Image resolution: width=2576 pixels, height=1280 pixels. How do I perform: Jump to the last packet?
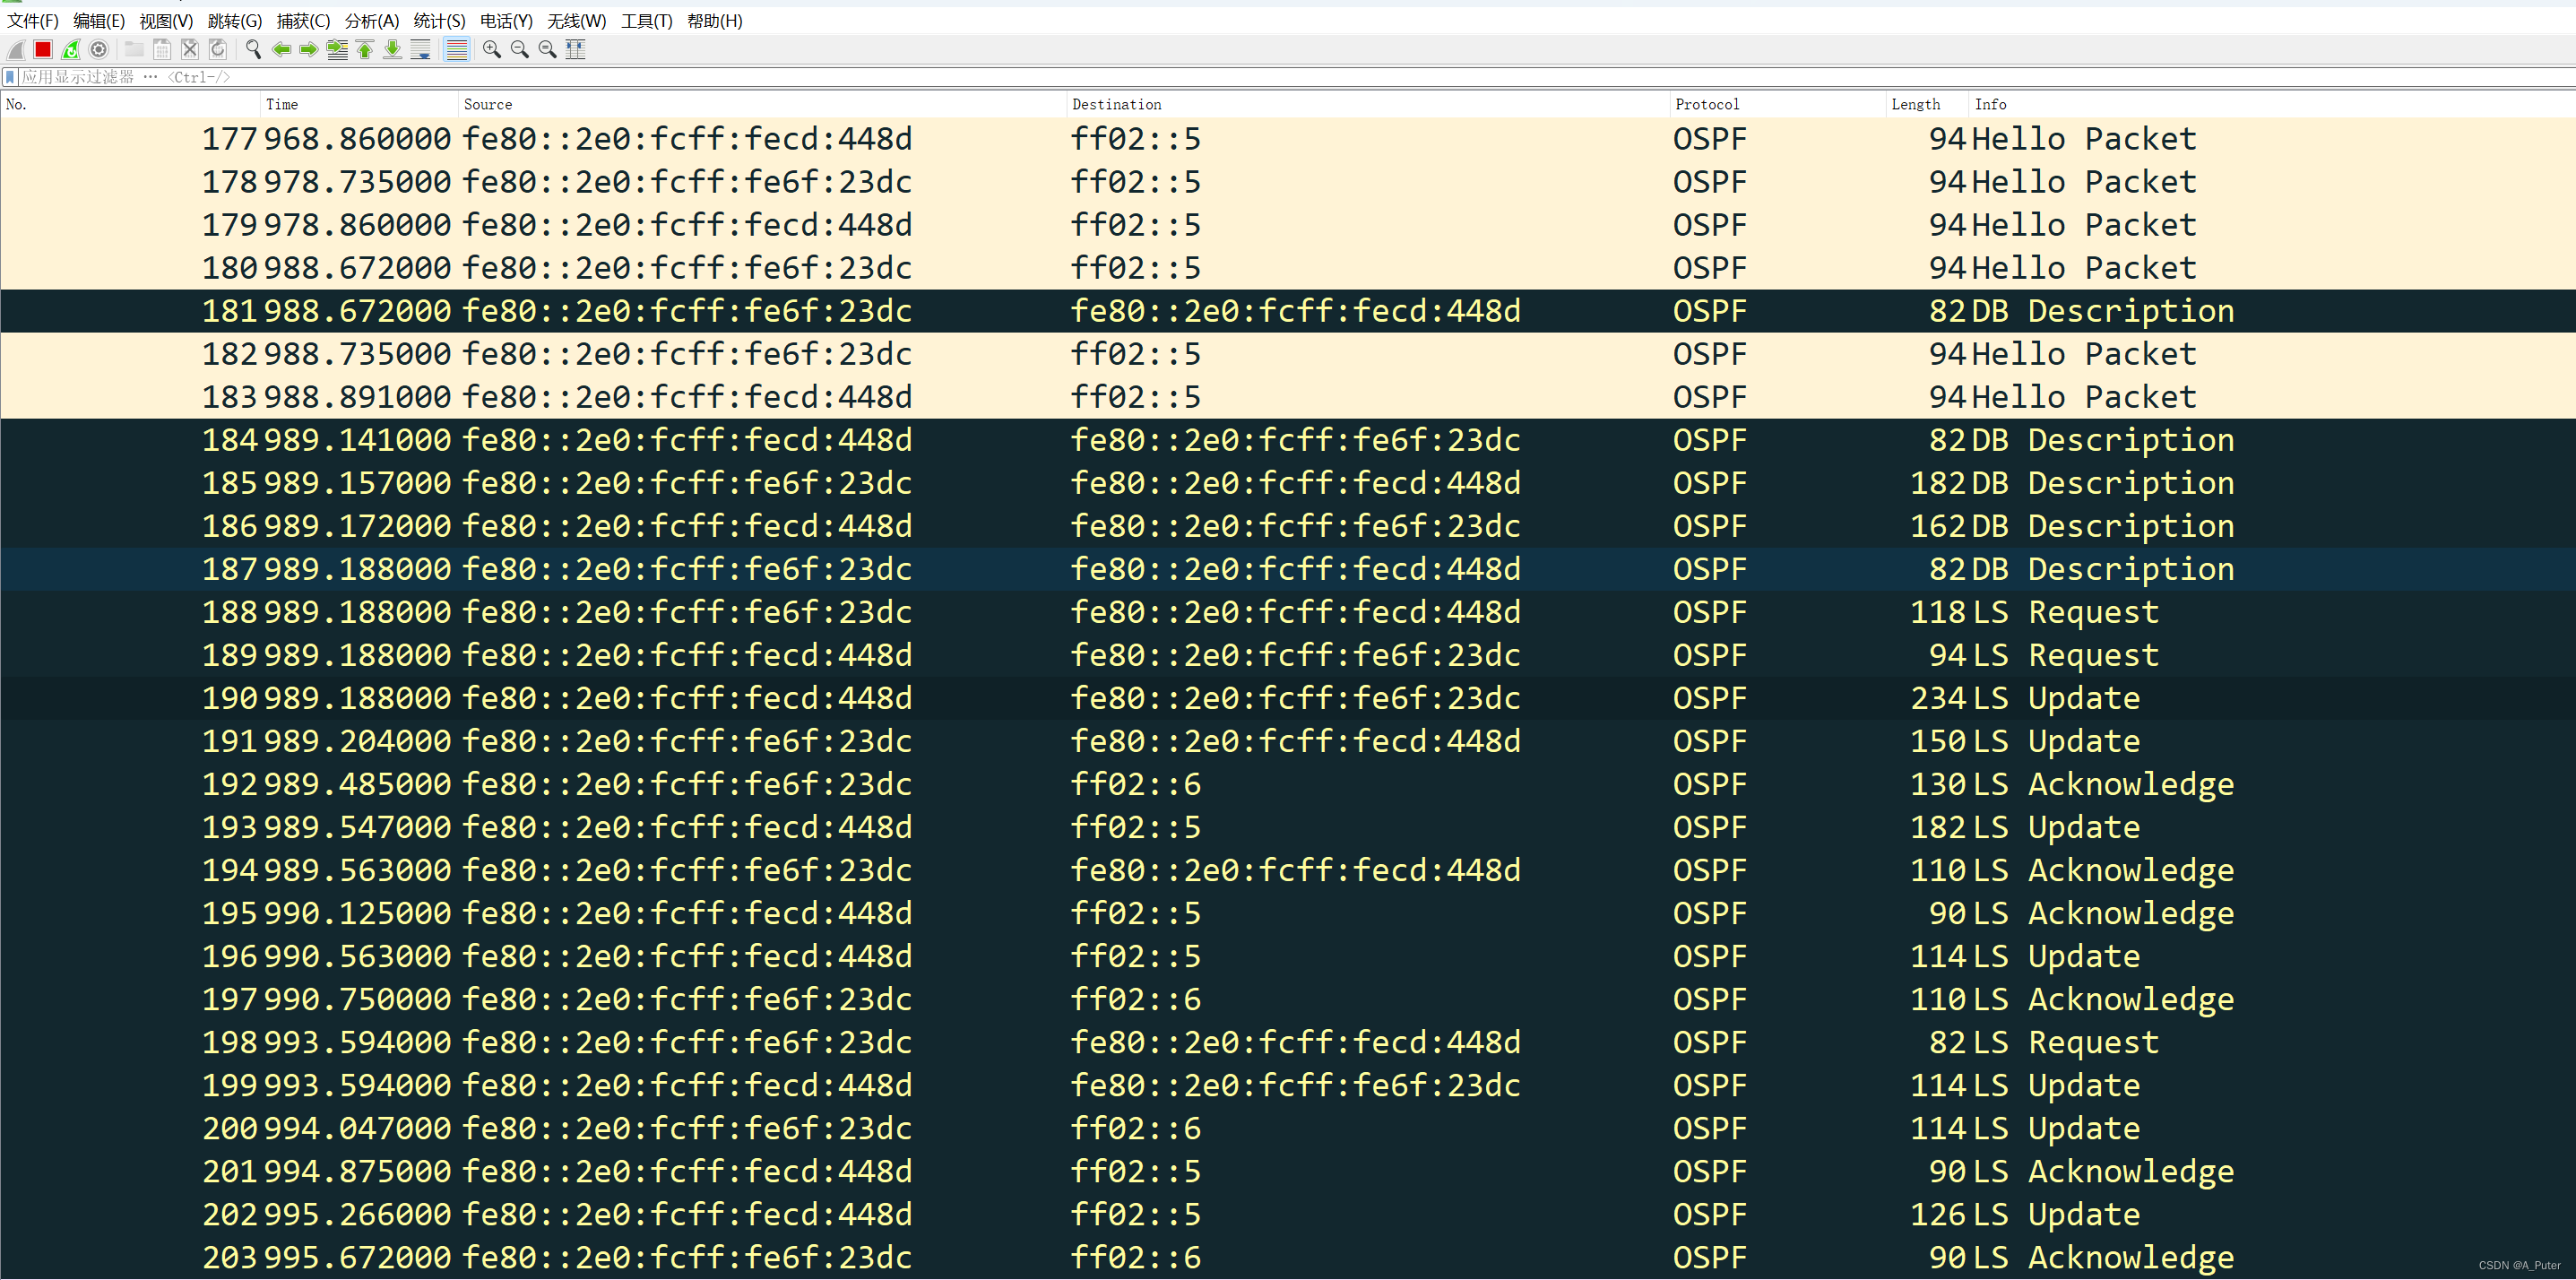[393, 49]
